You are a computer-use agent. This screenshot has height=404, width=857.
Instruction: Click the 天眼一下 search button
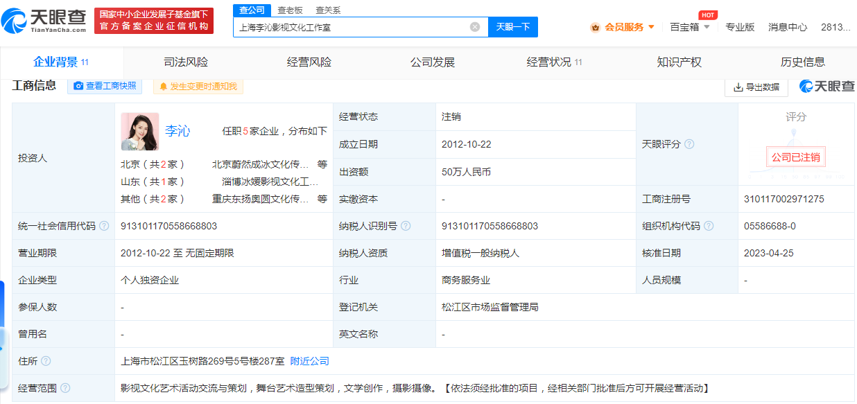pos(513,27)
